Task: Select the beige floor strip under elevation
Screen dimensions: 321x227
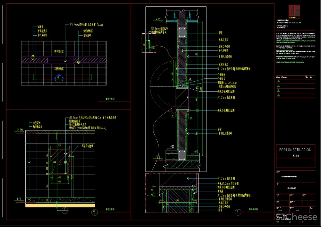Action: [x=60, y=206]
